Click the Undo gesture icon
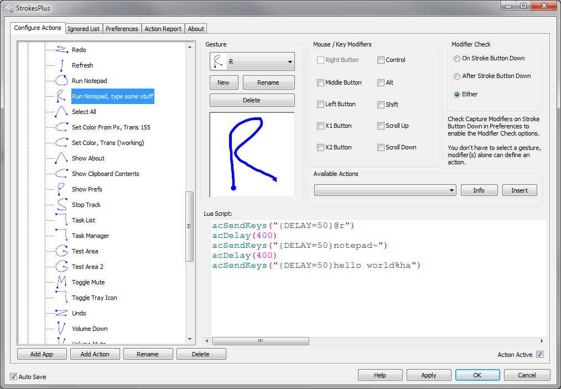The height and width of the screenshot is (389, 561). (61, 313)
